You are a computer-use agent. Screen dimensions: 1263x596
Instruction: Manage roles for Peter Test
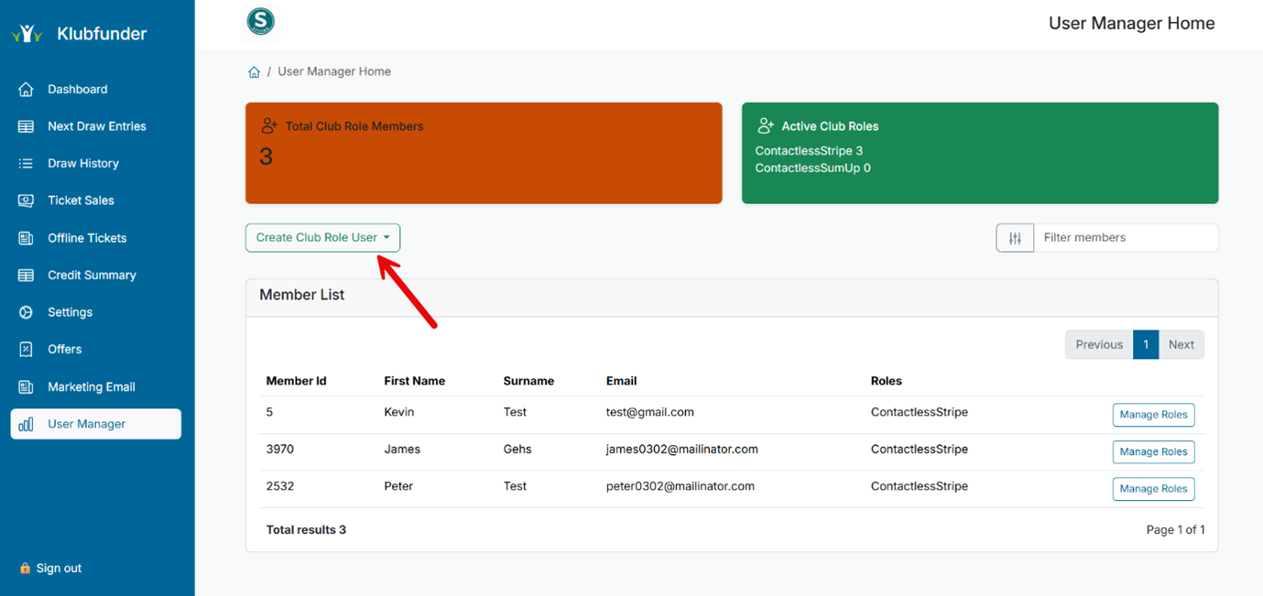click(1153, 489)
